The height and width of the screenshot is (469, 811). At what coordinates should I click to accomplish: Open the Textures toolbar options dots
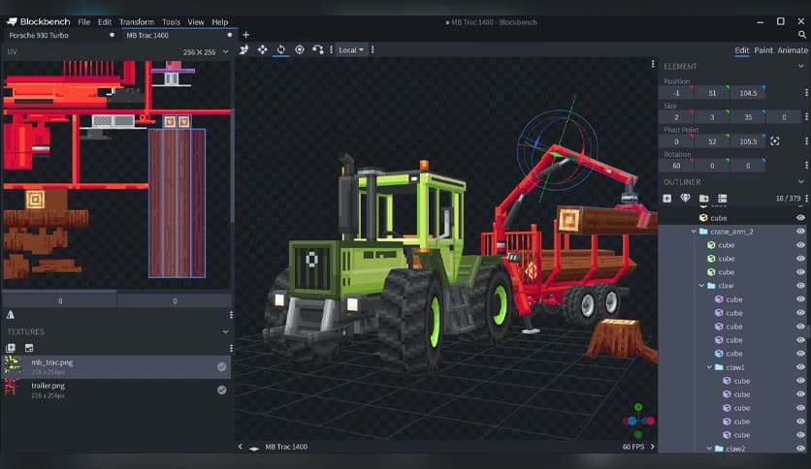click(x=231, y=348)
